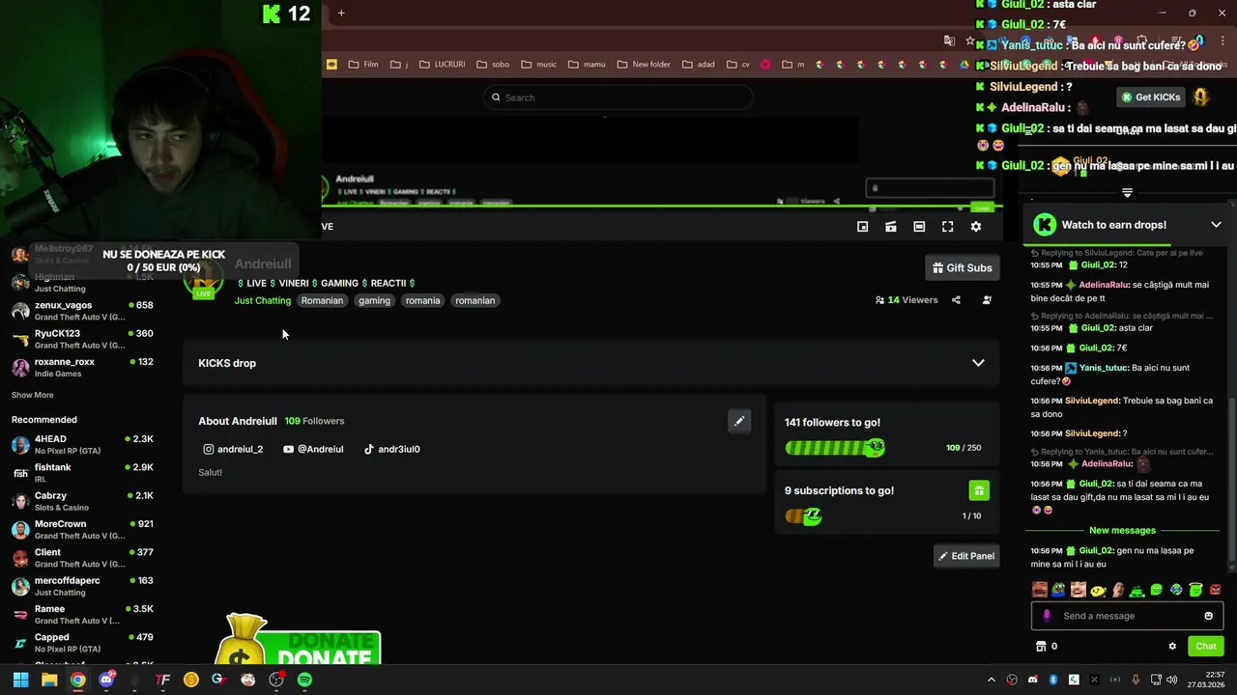Click the yellow coin app in the taskbar

[x=191, y=680]
